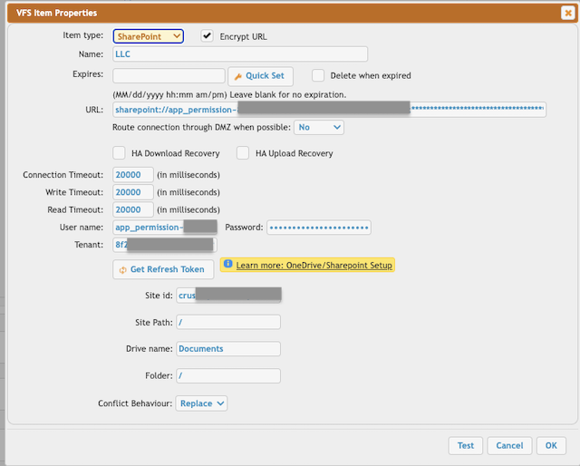Click the 'Conflict Behaviour:' label
The width and height of the screenshot is (580, 466).
click(x=135, y=403)
